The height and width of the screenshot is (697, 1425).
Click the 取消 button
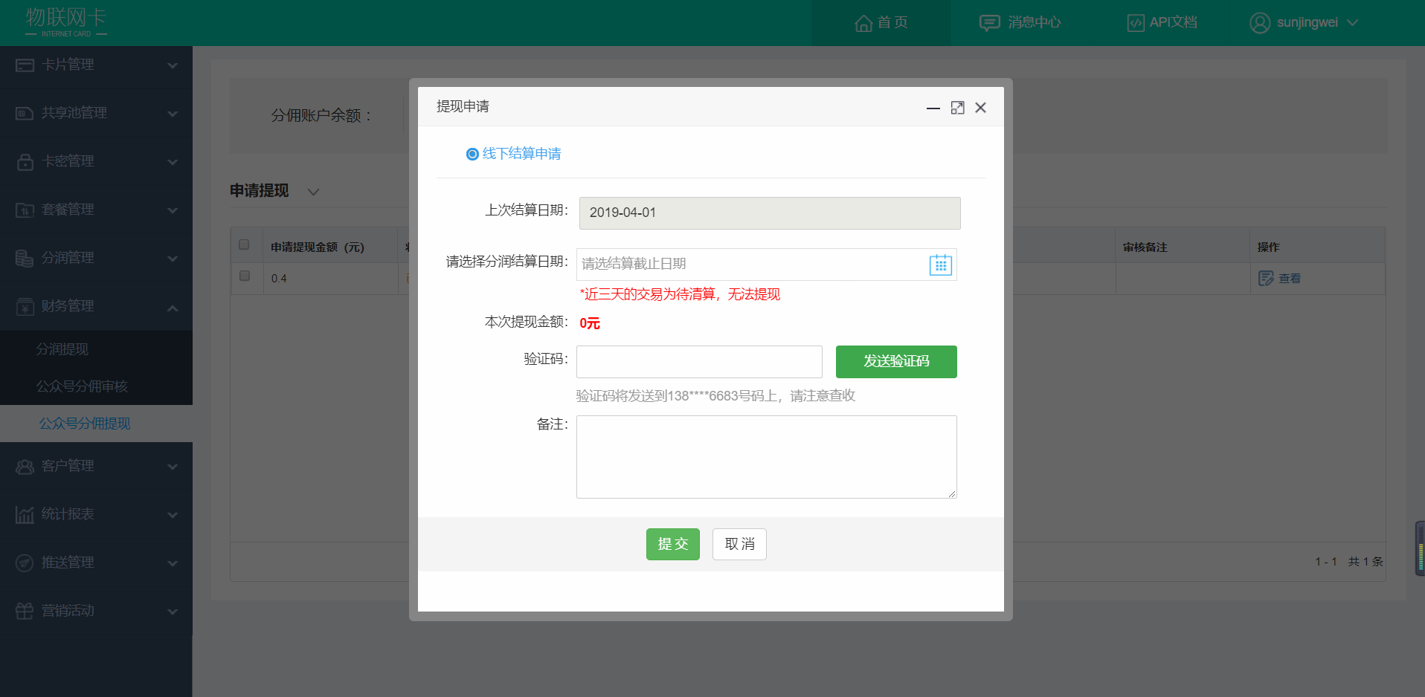tap(739, 545)
